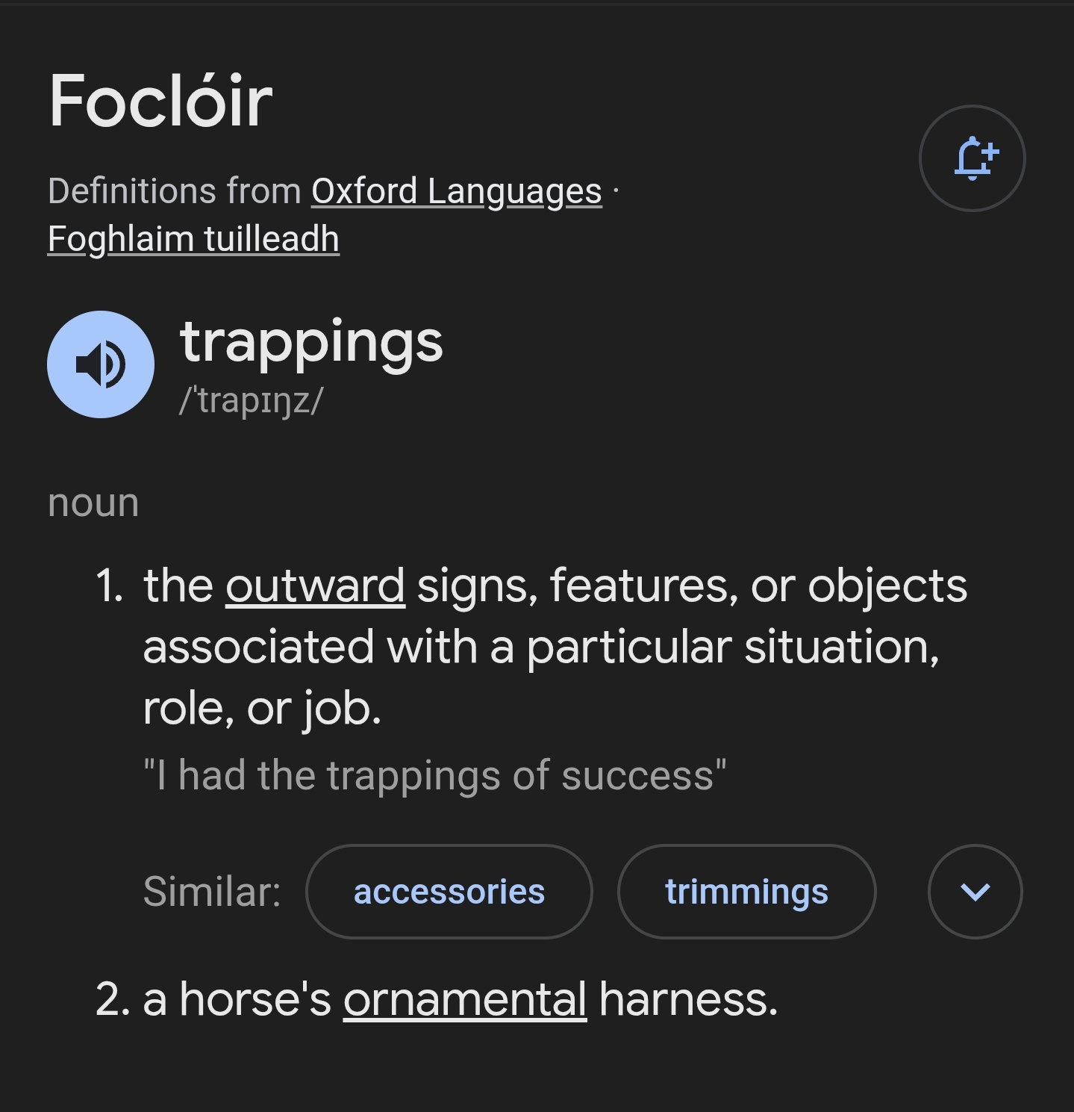Click the Similar: label
The height and width of the screenshot is (1112, 1074).
[x=212, y=892]
